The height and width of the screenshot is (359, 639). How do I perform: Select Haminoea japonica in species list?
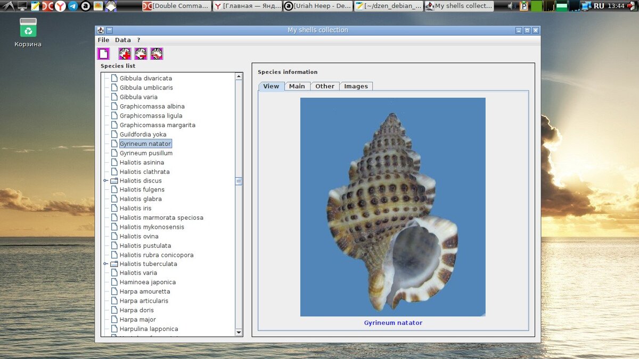[148, 282]
